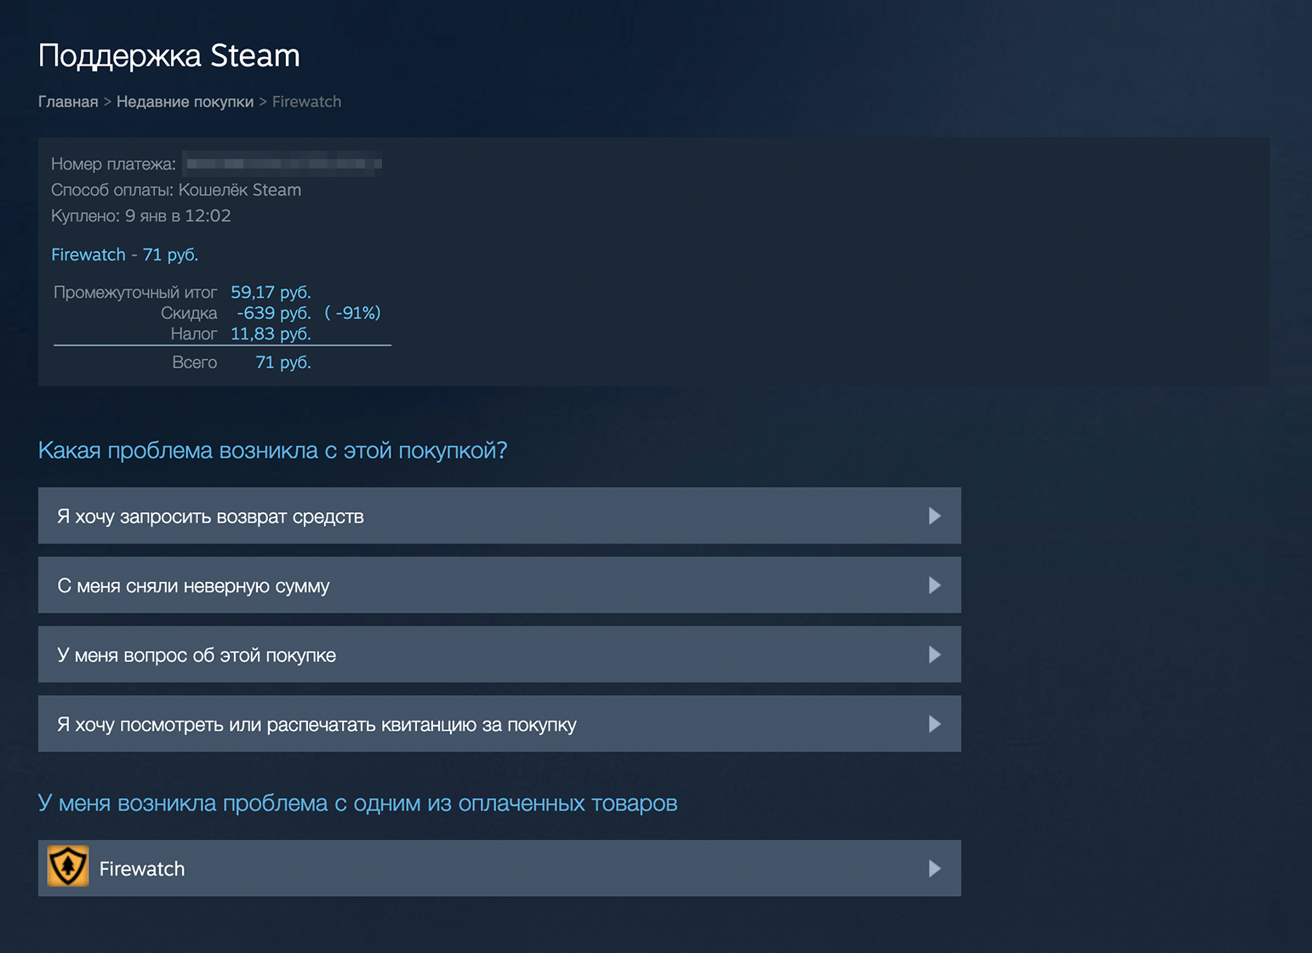The width and height of the screenshot is (1312, 953).
Task: Click the tax value '11,83 руб.'
Action: (x=271, y=334)
